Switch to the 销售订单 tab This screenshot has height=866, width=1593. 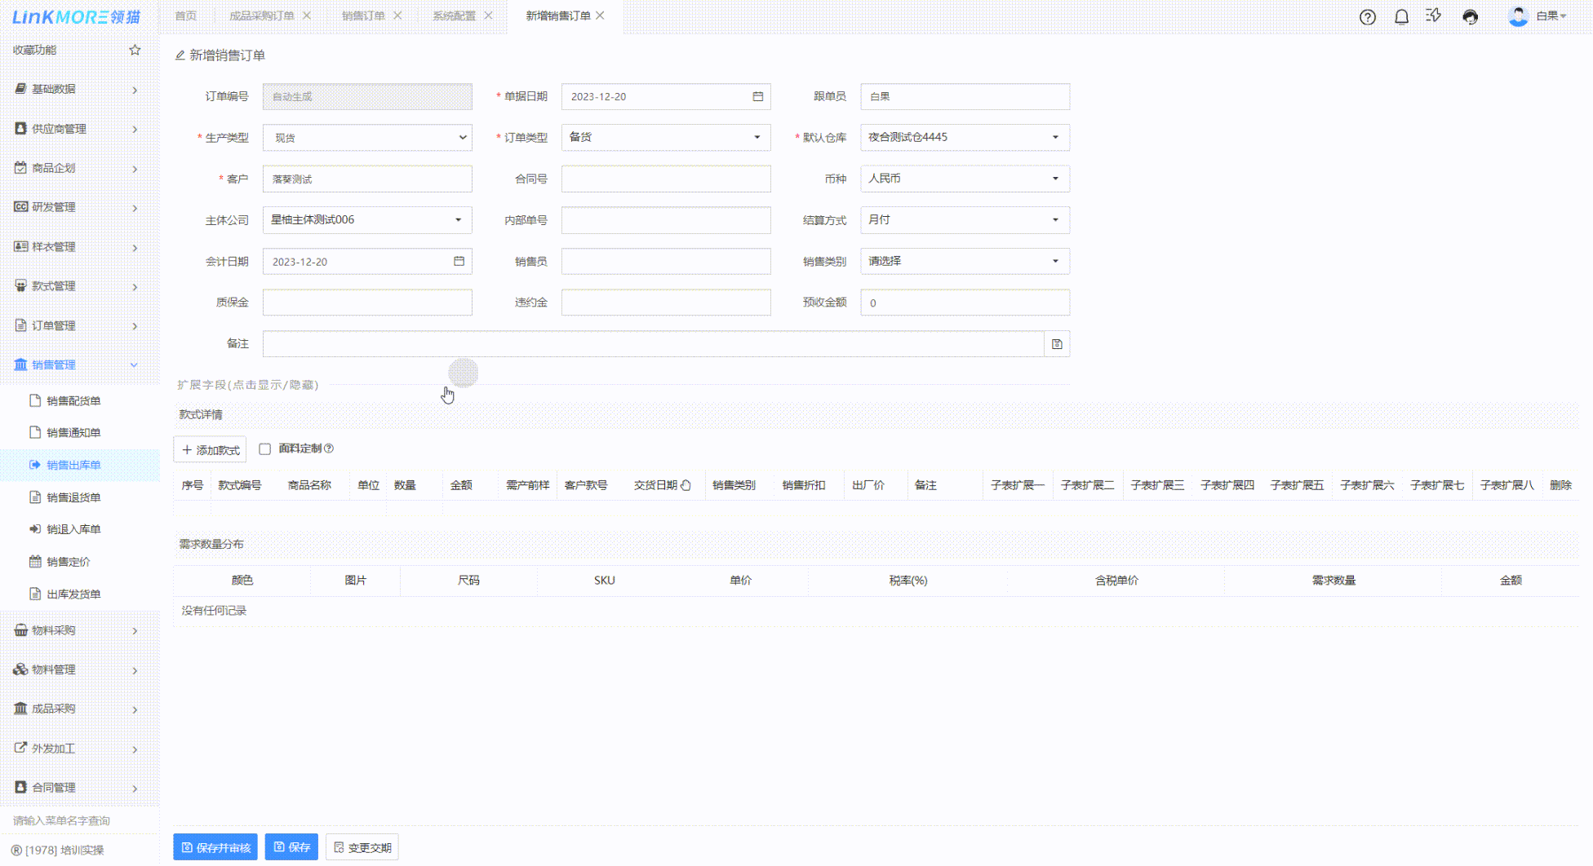[x=363, y=15]
